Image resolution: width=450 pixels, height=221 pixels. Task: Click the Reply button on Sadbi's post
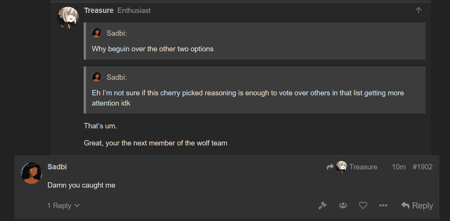[417, 205]
